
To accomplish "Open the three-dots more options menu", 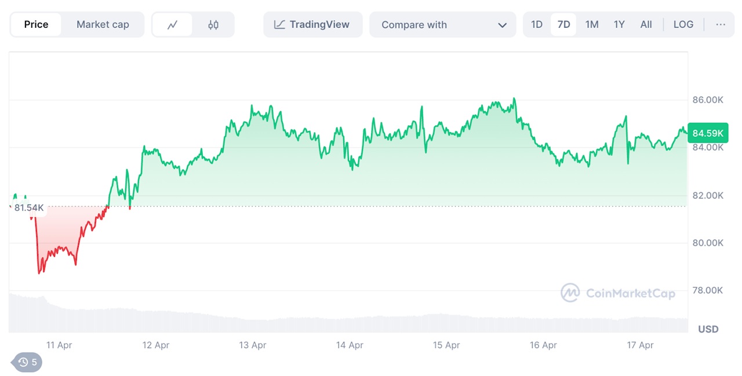I will tap(721, 24).
